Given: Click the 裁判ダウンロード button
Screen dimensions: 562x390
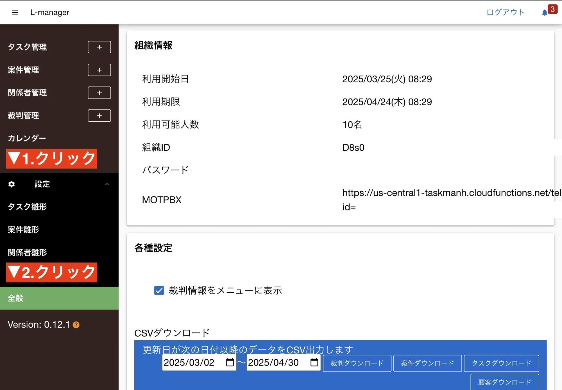Looking at the screenshot, I should [357, 363].
